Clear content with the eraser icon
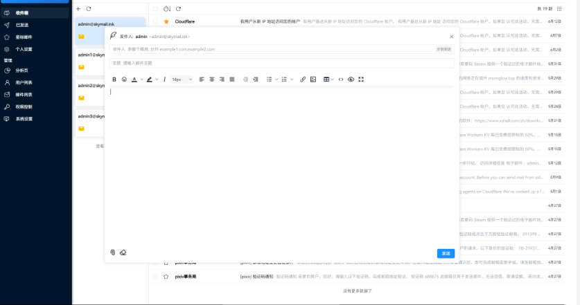This screenshot has width=580, height=305. click(123, 252)
